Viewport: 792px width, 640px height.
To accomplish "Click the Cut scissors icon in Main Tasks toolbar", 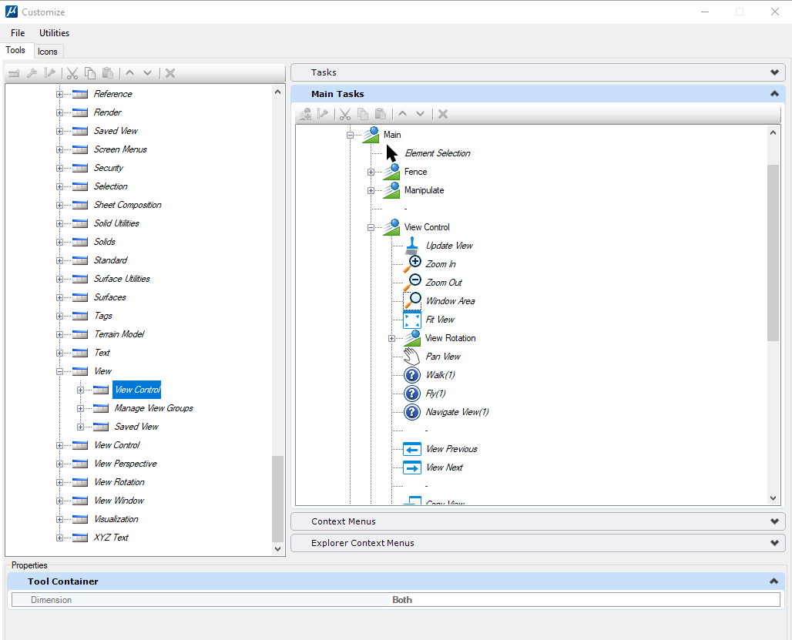I will pyautogui.click(x=345, y=114).
